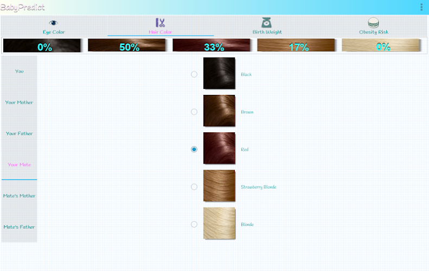Viewport: 429px width, 271px height.
Task: Click the "Brown" label text
Action: pyautogui.click(x=247, y=112)
